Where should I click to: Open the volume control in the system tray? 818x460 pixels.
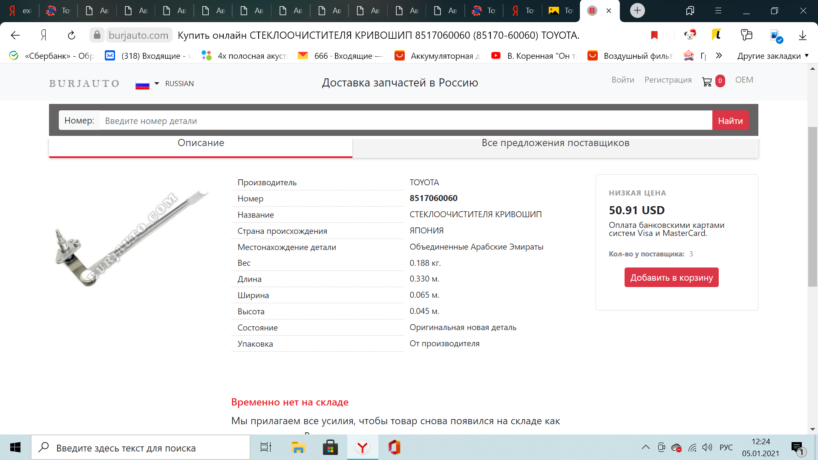coord(707,447)
